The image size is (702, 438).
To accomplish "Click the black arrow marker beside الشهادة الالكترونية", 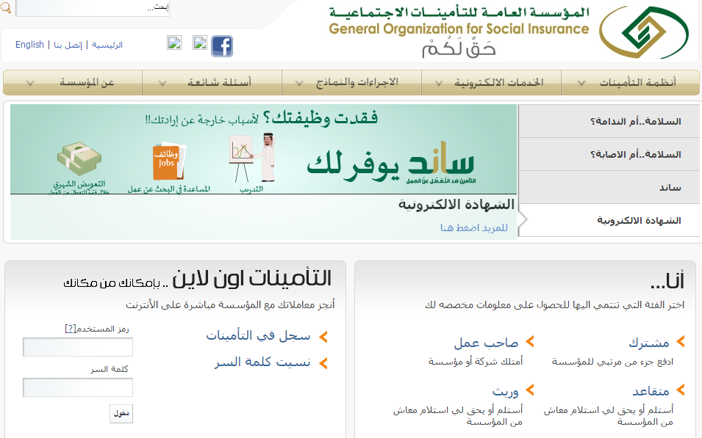I will click(523, 219).
